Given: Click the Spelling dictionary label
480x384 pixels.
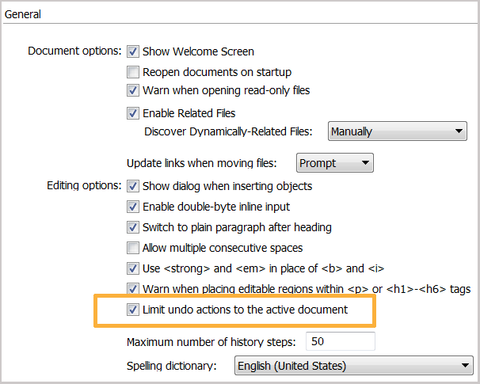Looking at the screenshot, I should [176, 366].
